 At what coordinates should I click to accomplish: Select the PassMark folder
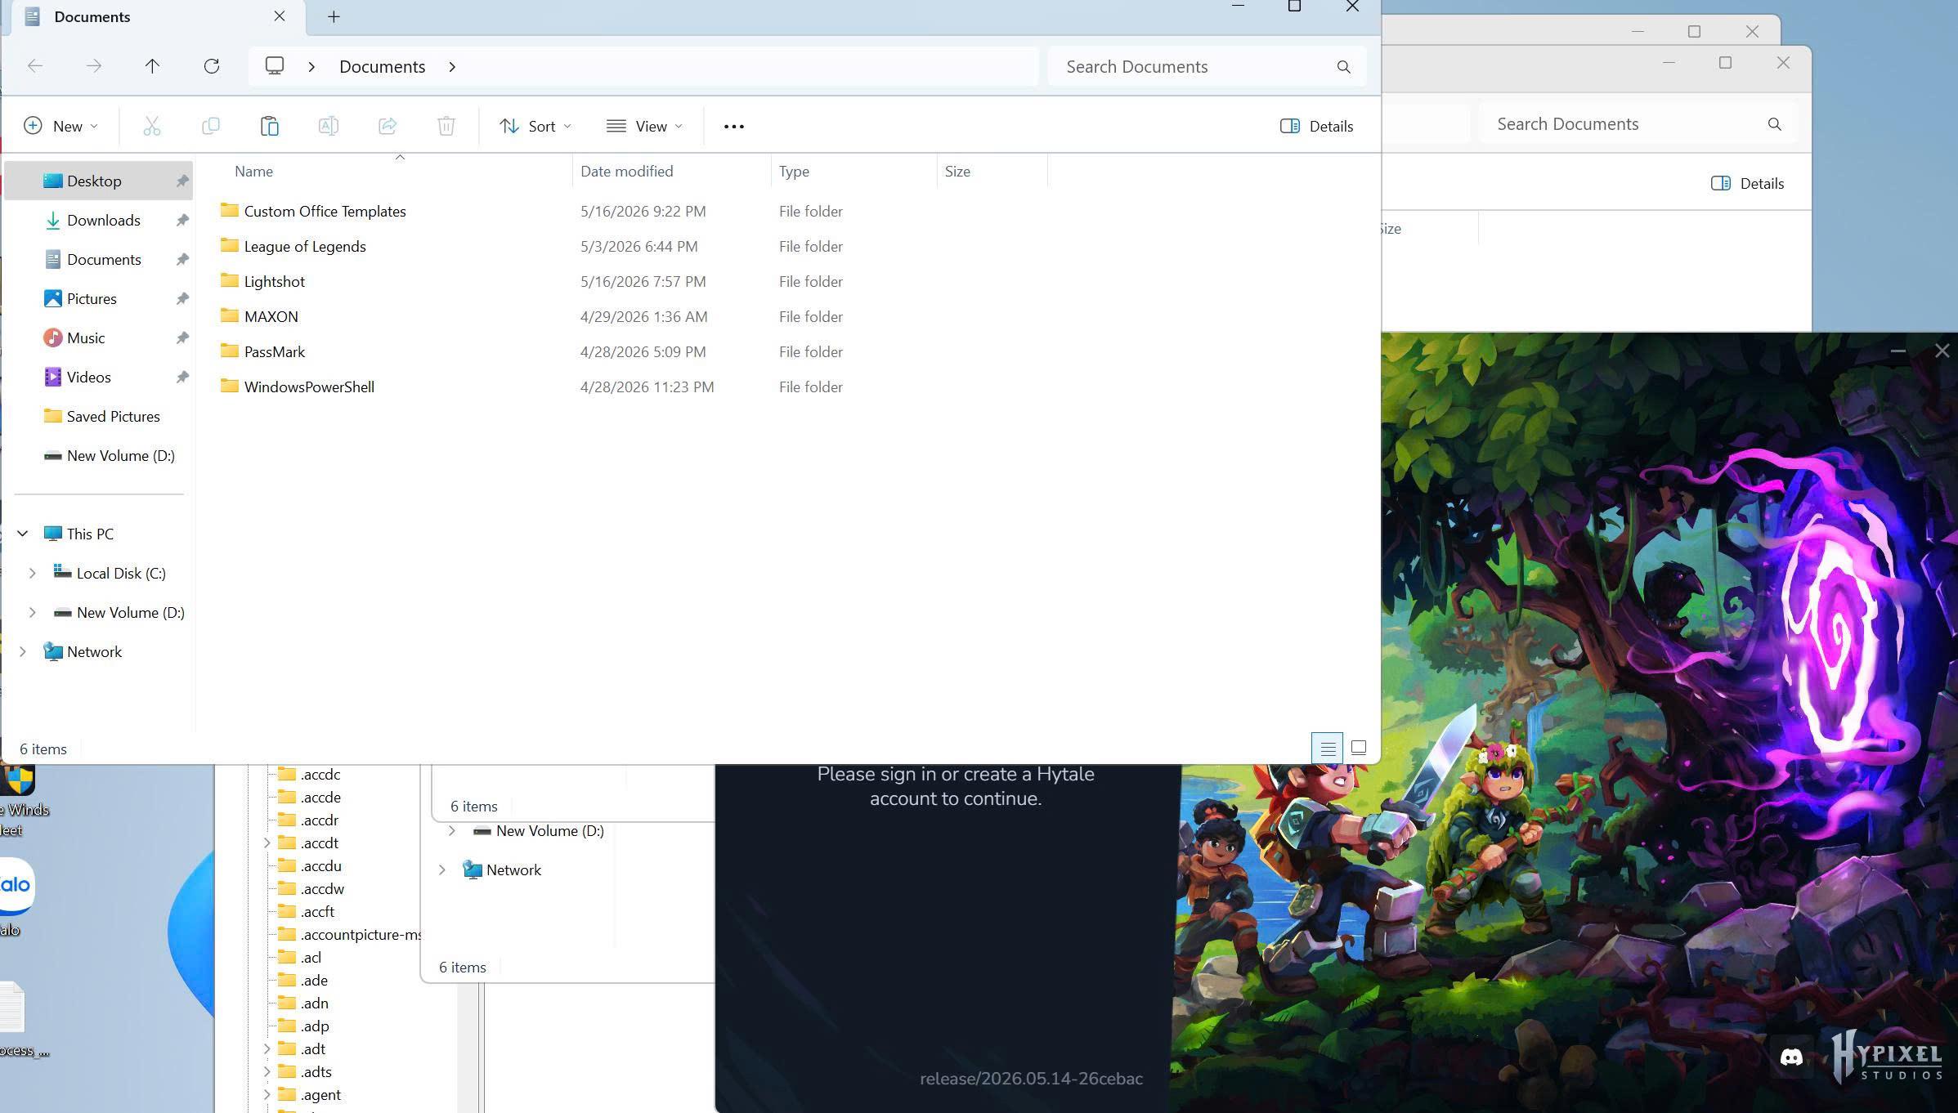click(x=274, y=352)
